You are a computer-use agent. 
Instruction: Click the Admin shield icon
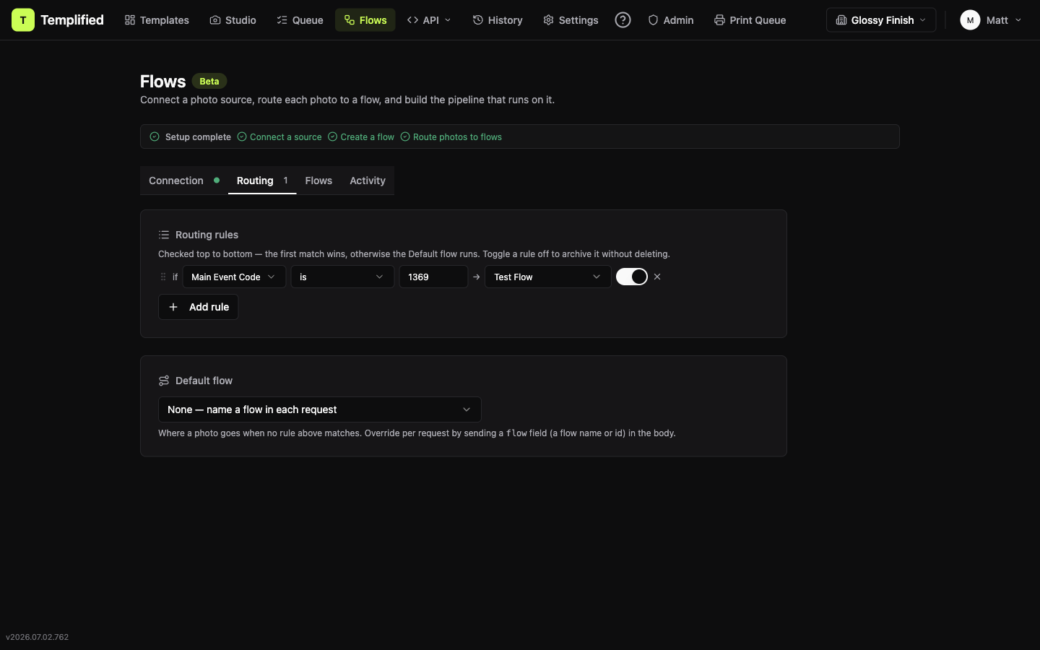pyautogui.click(x=653, y=20)
